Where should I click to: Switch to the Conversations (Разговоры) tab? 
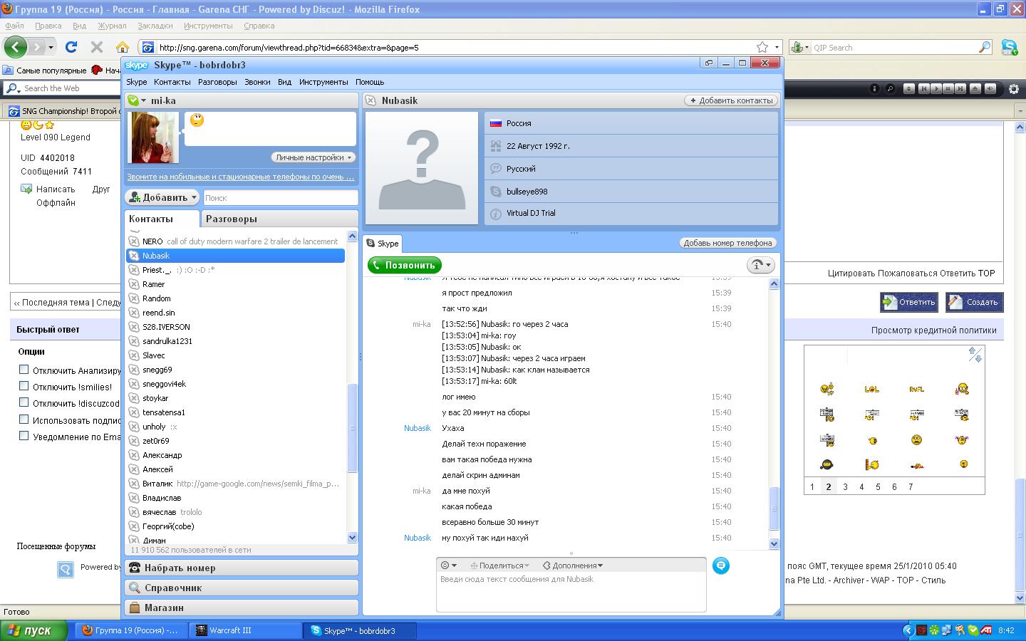click(x=232, y=219)
